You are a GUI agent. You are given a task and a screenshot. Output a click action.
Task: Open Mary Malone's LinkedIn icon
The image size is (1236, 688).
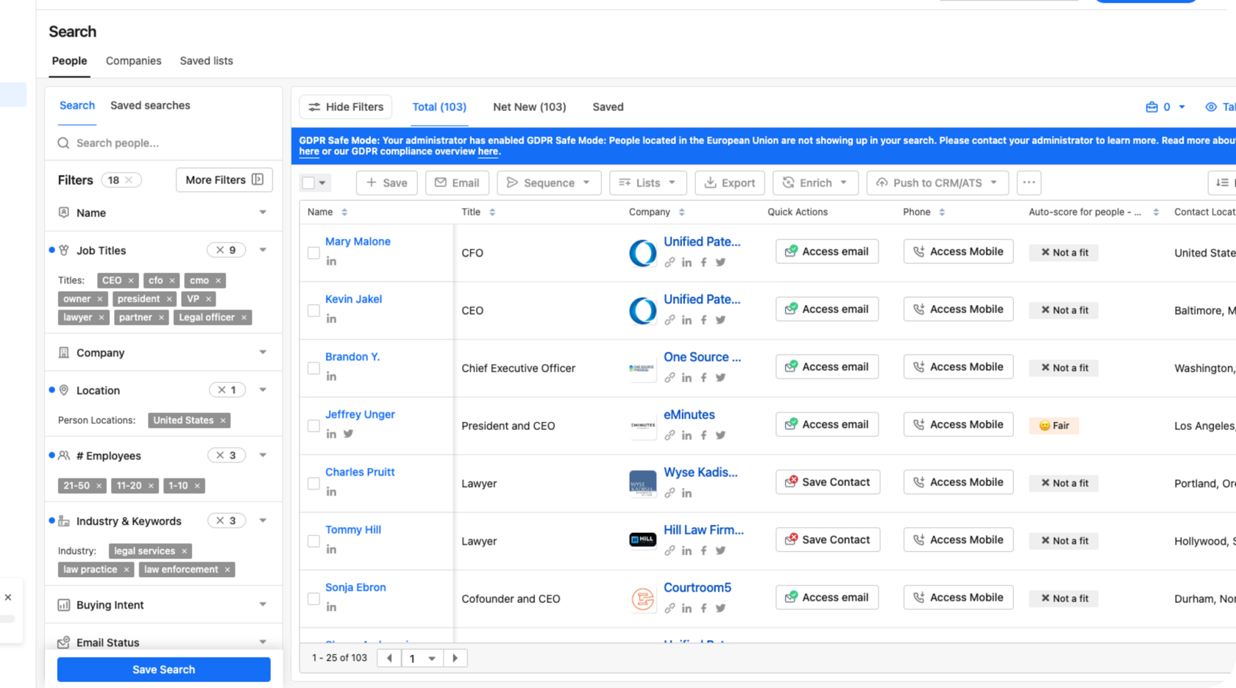pos(331,261)
